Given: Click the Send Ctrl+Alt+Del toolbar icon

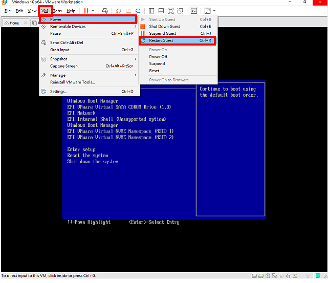Looking at the screenshot, I should (x=105, y=11).
